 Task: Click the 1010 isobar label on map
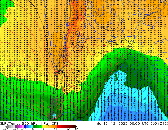129,19
